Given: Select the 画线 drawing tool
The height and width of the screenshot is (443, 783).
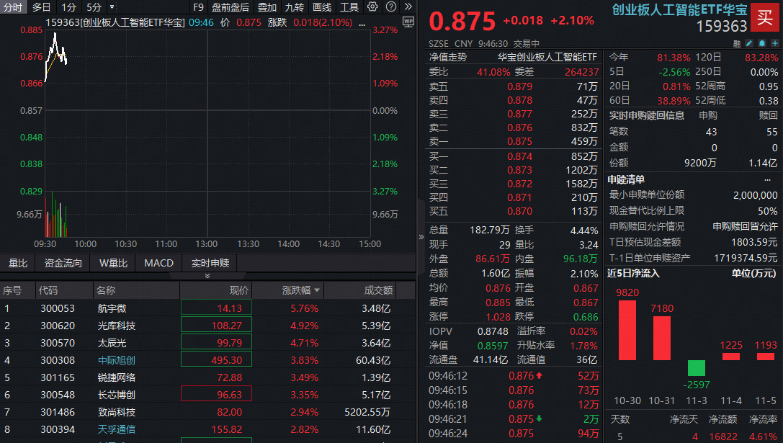Looking at the screenshot, I should pos(321,7).
